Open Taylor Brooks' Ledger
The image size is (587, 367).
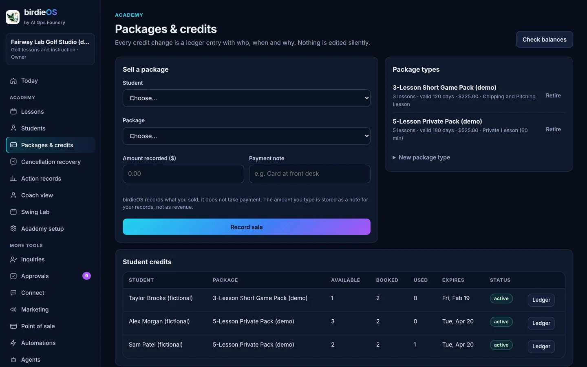[x=541, y=300]
